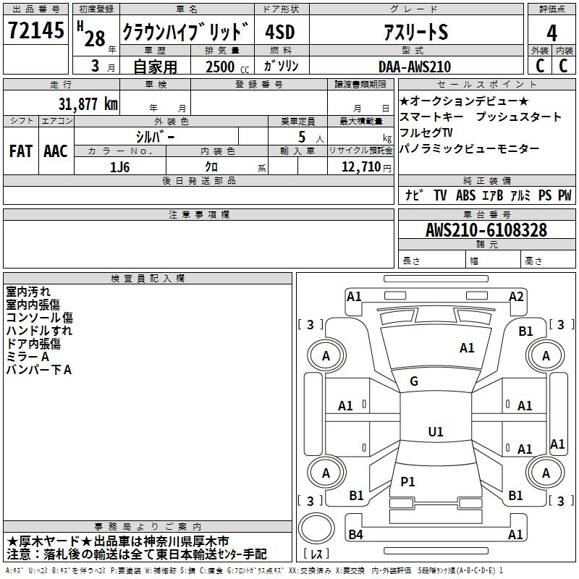
Task: Click the lot number 72145
Action: [x=35, y=31]
